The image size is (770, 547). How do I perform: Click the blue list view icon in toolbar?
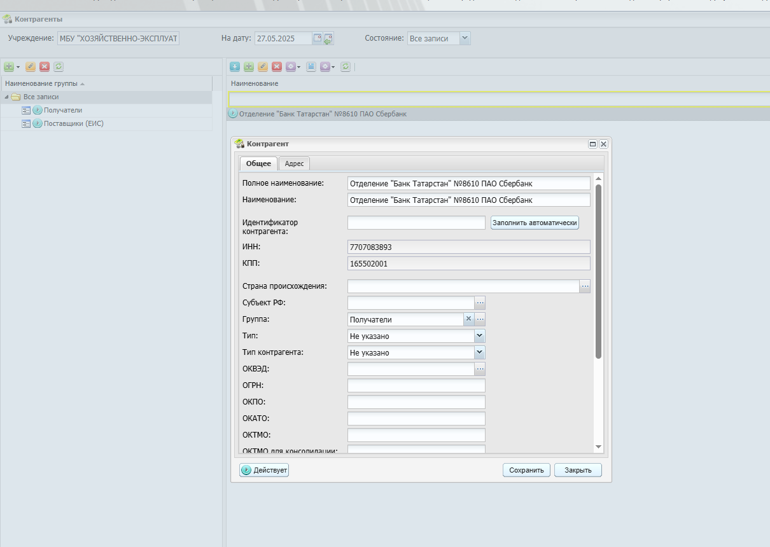[x=311, y=66]
